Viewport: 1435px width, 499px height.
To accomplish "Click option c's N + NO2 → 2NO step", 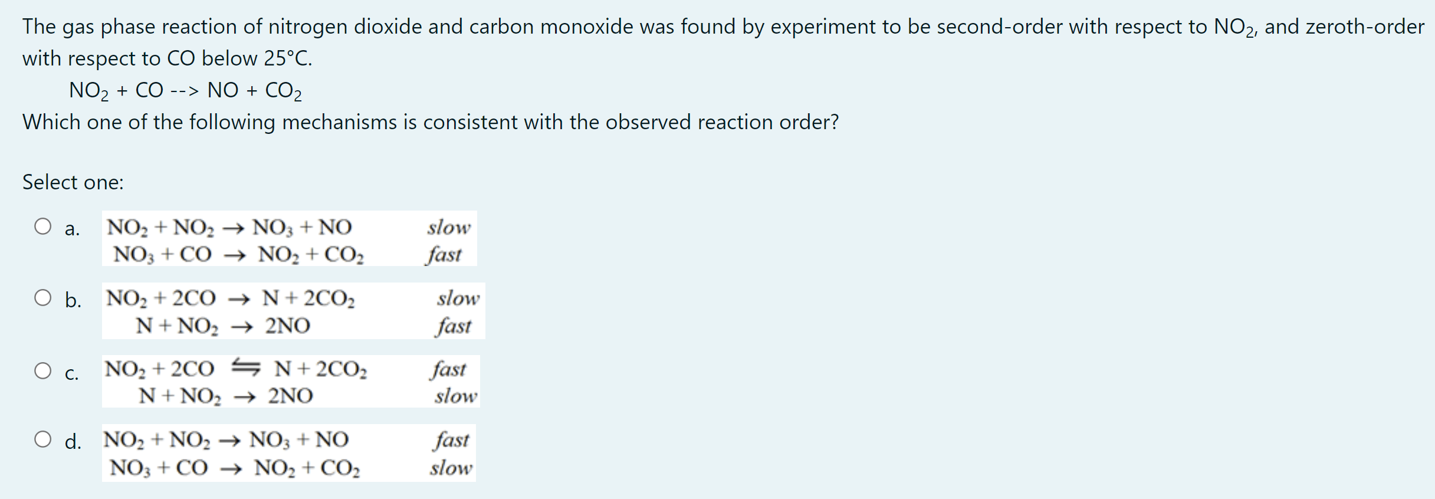I will click(x=226, y=396).
